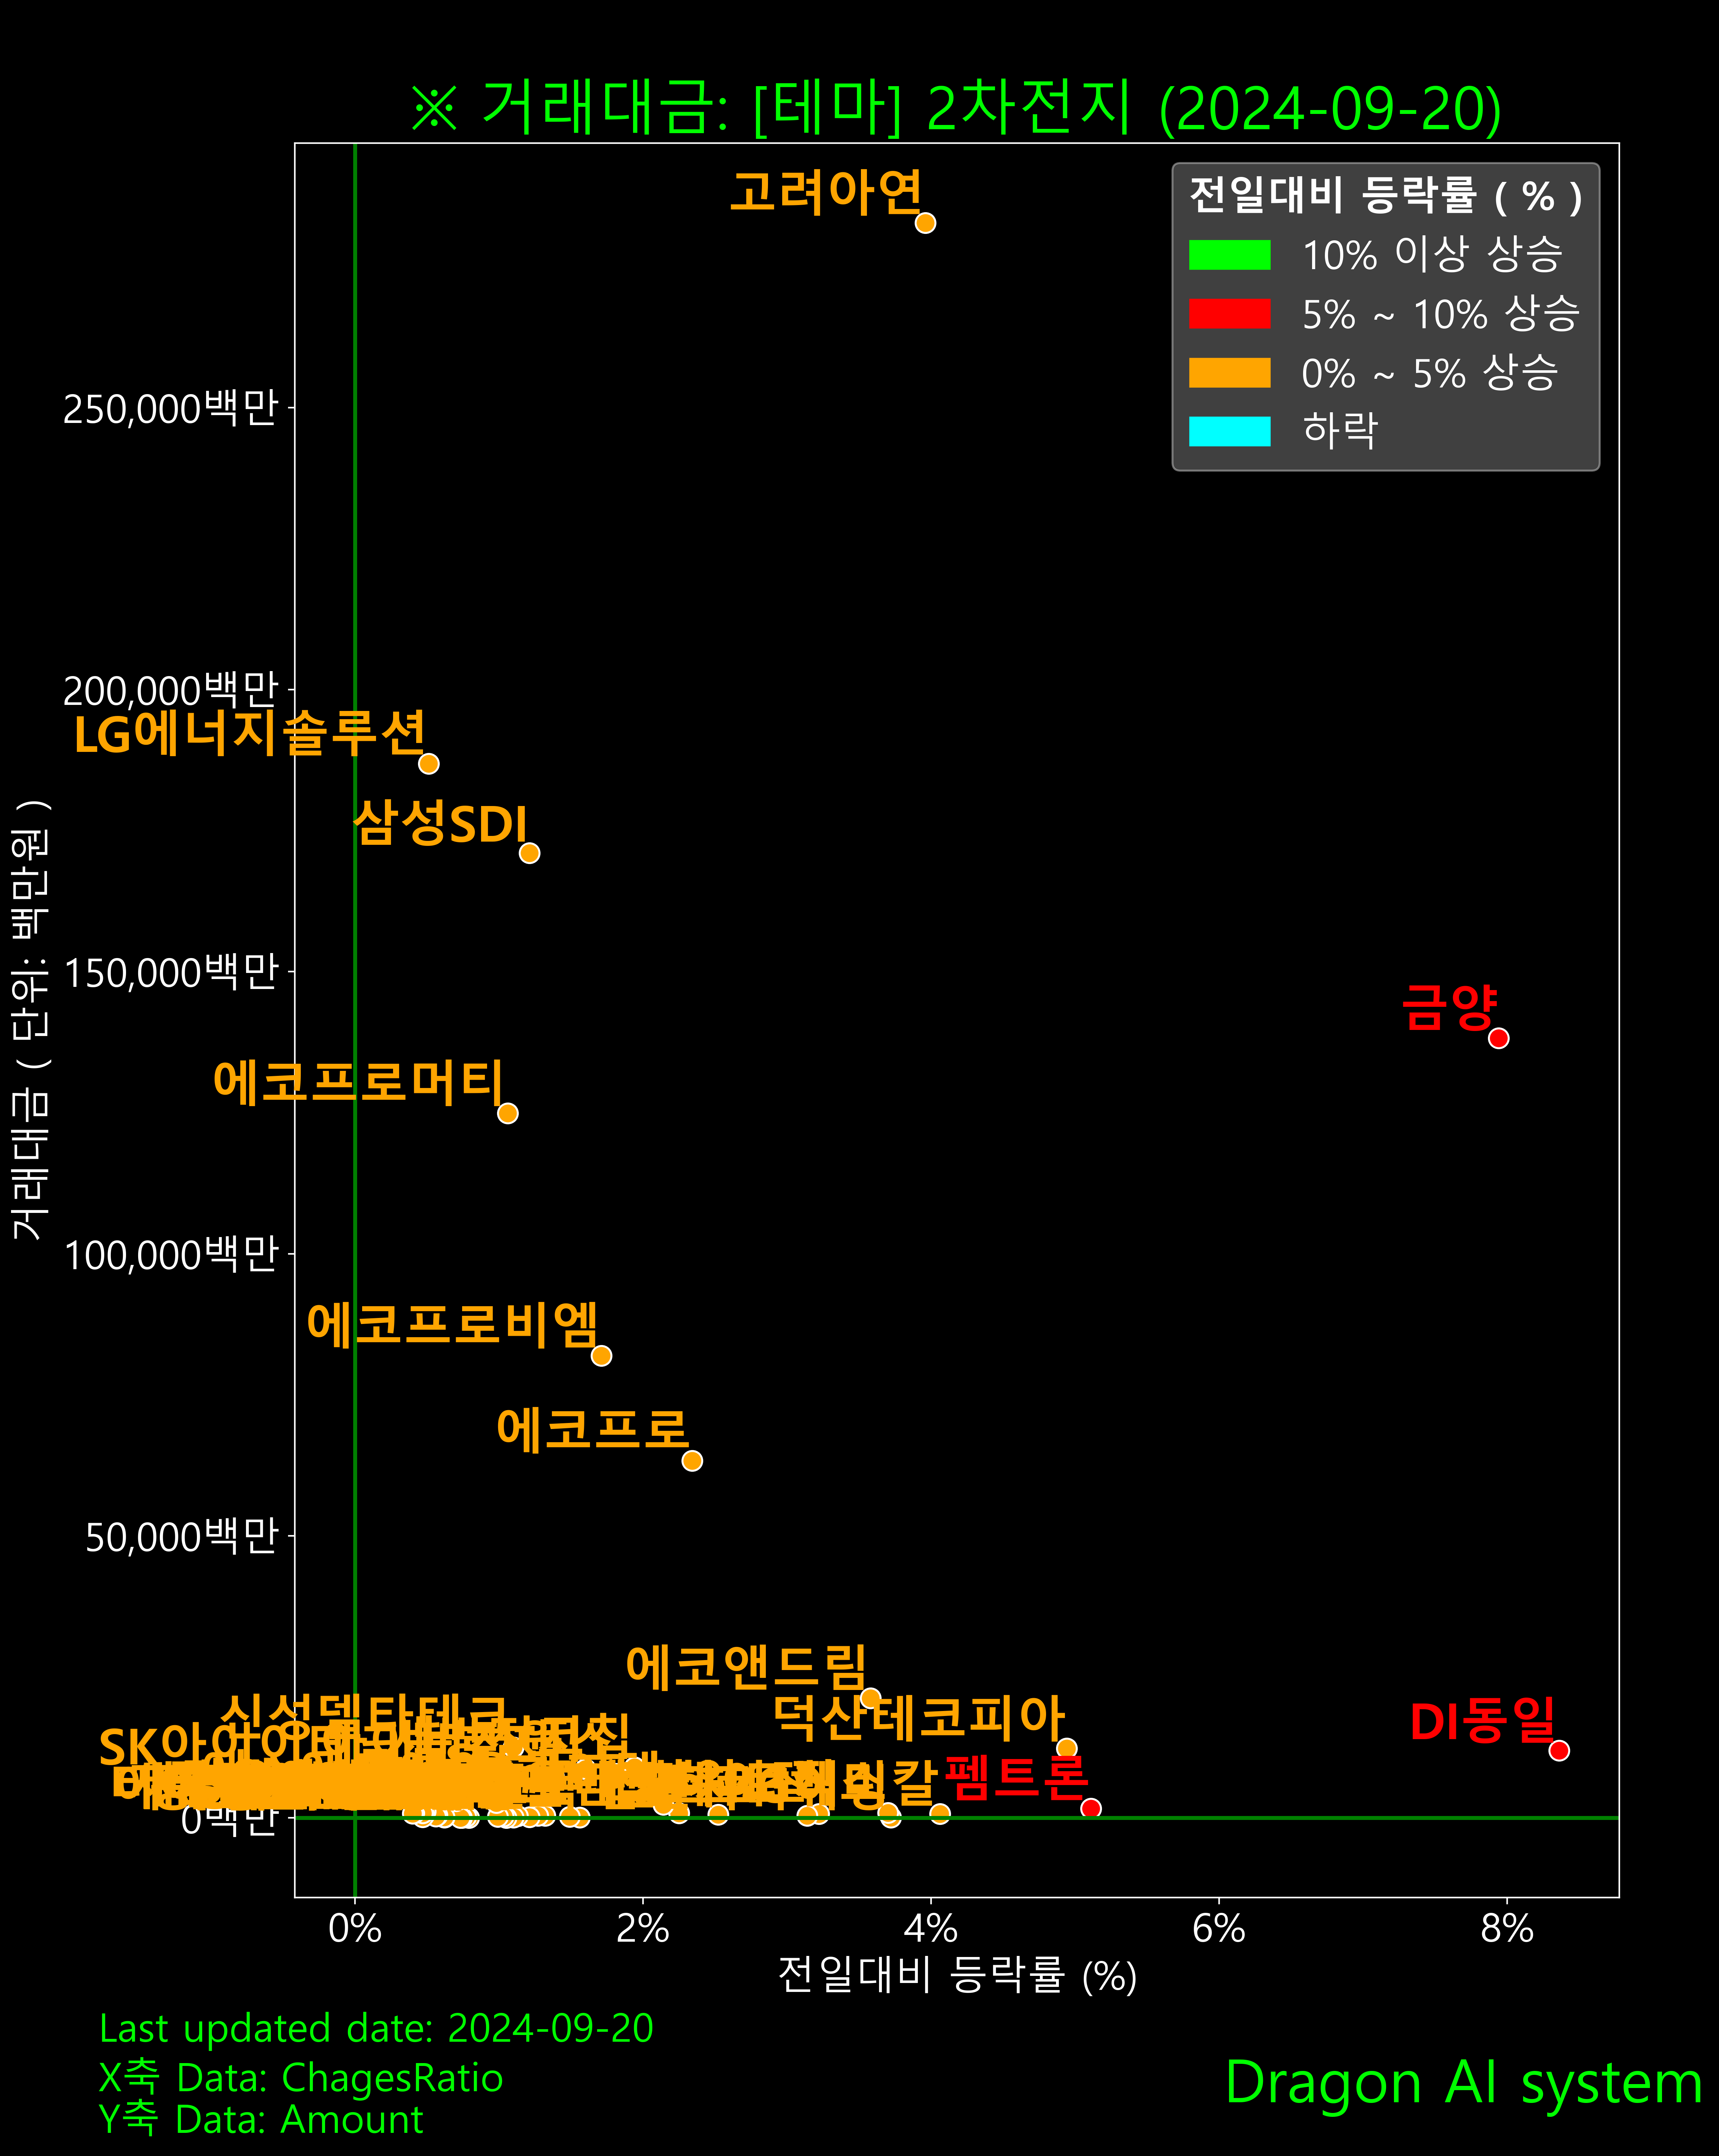Click the Last updated date: 2024-09-20 text
This screenshot has height=2156, width=1719.
pos(376,2029)
